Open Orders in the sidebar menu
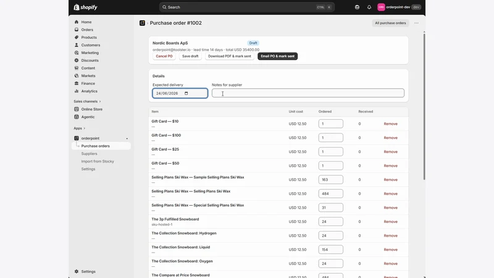Image resolution: width=494 pixels, height=278 pixels. [87, 30]
